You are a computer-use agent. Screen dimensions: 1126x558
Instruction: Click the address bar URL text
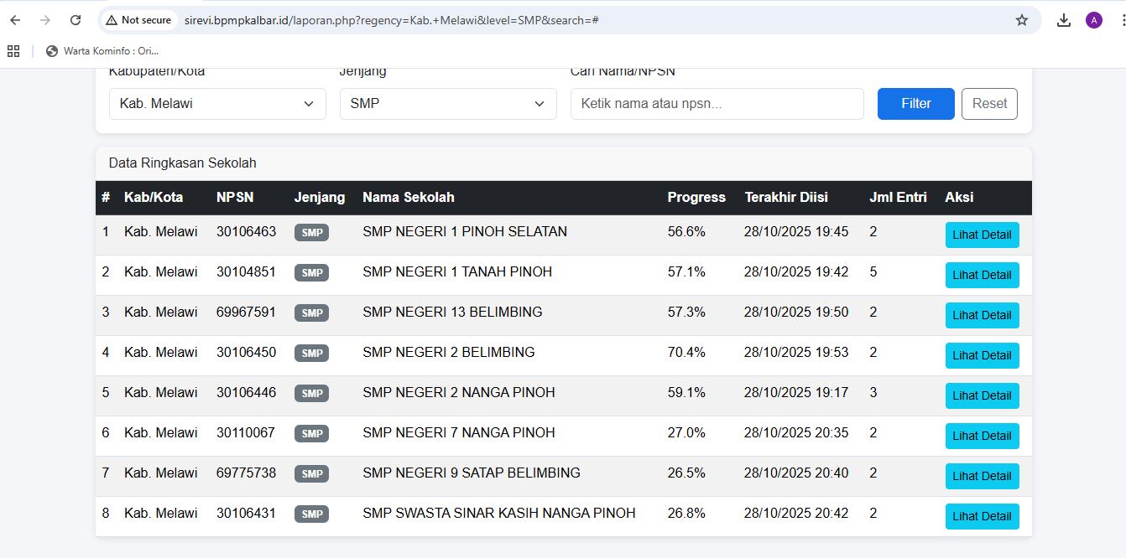coord(391,20)
